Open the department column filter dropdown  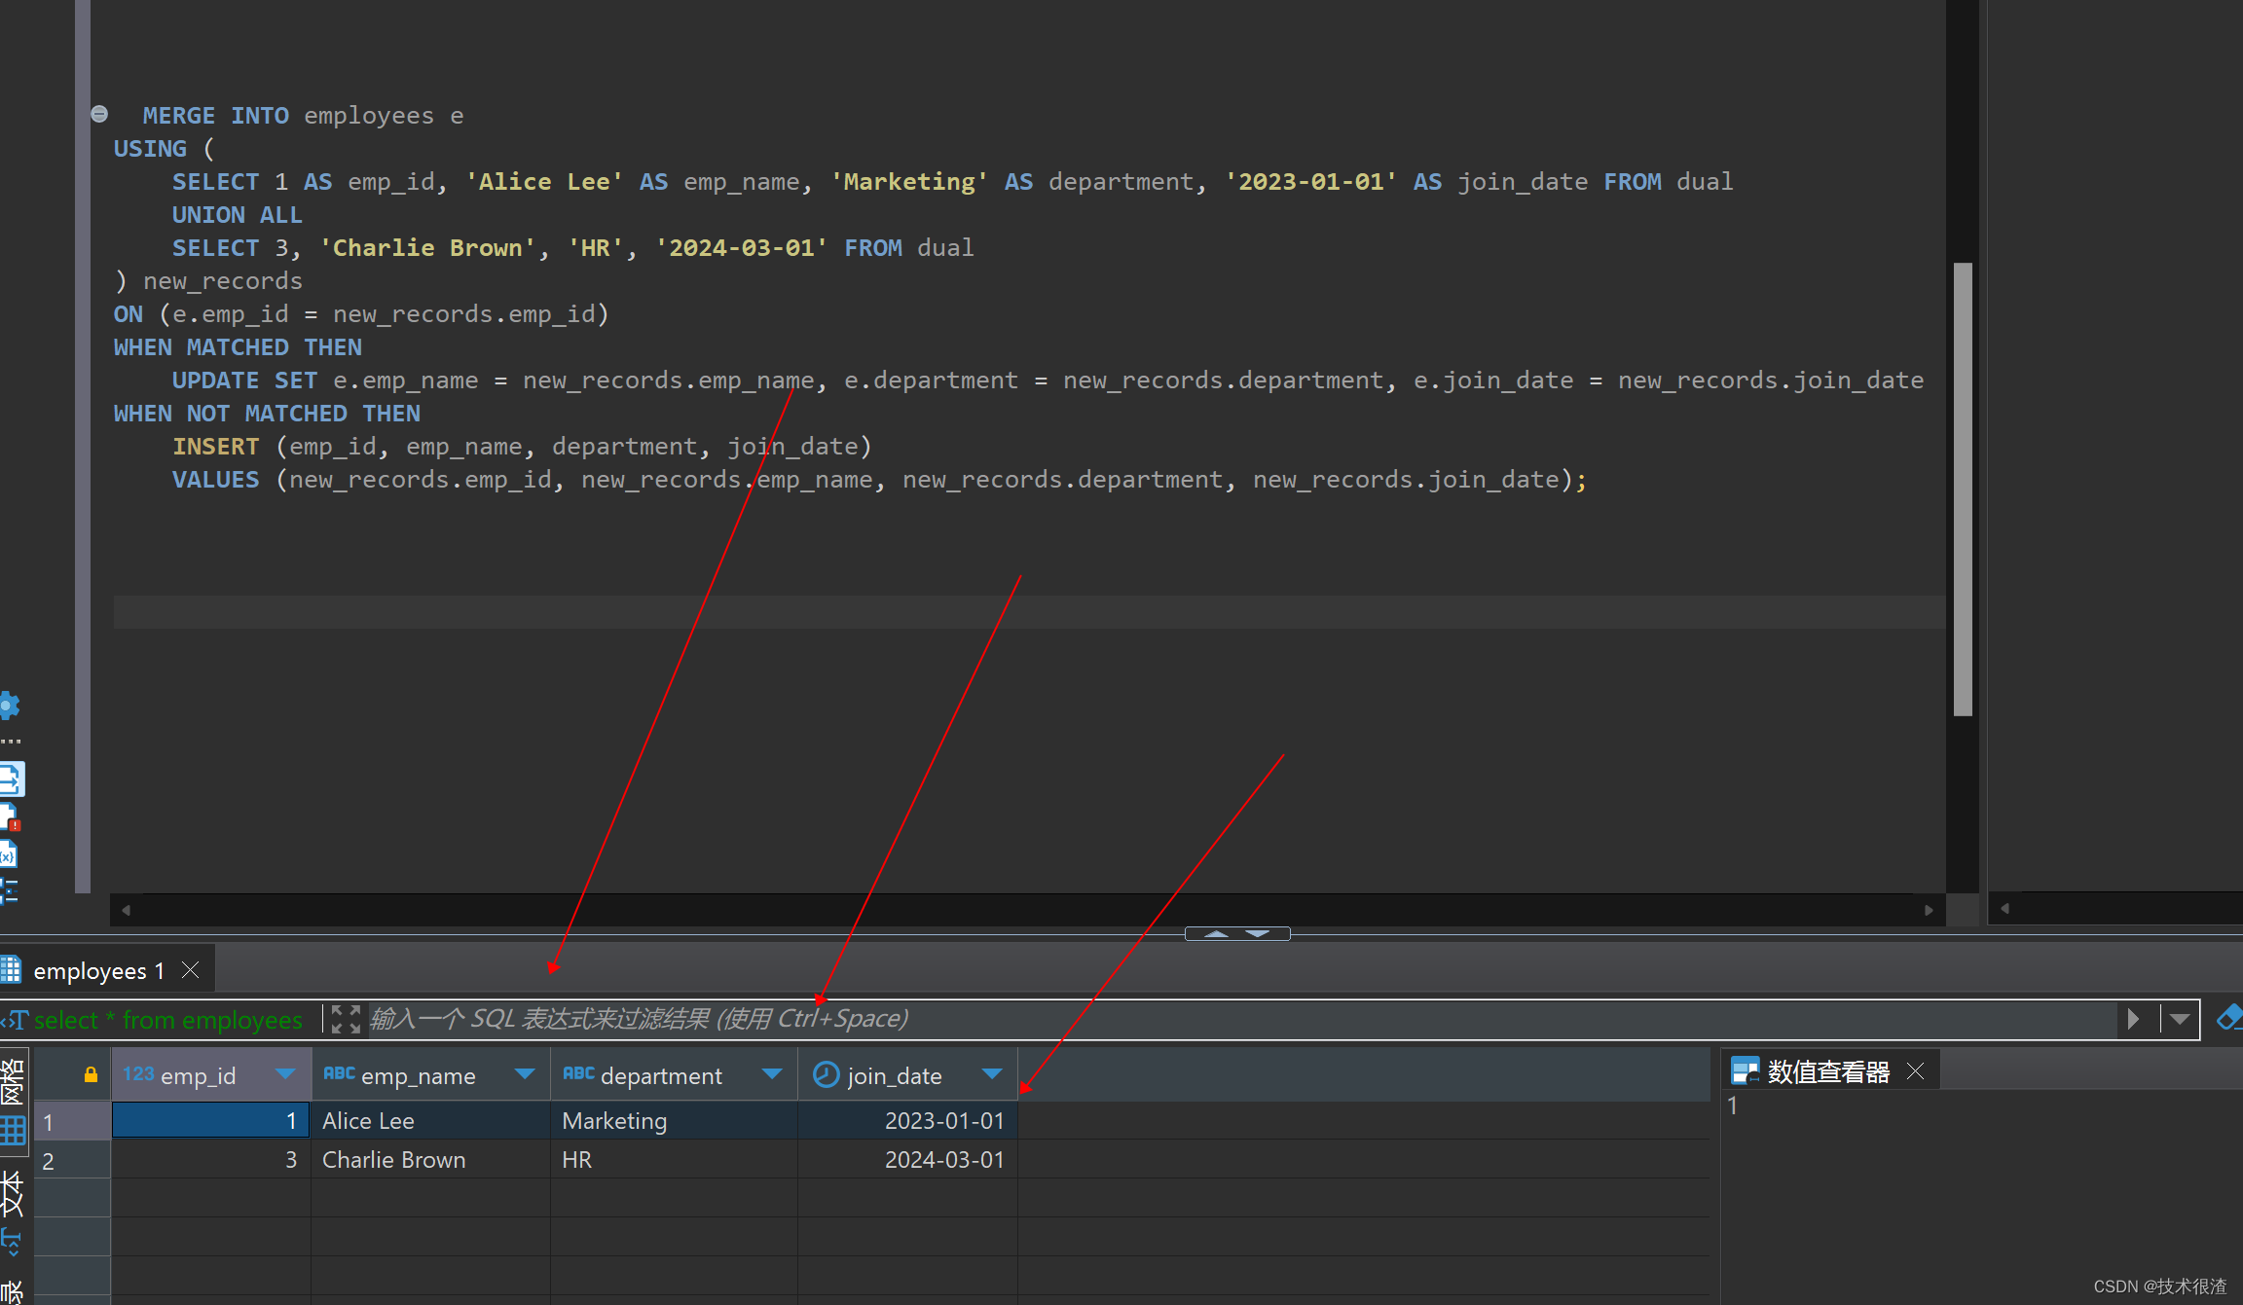[x=772, y=1073]
